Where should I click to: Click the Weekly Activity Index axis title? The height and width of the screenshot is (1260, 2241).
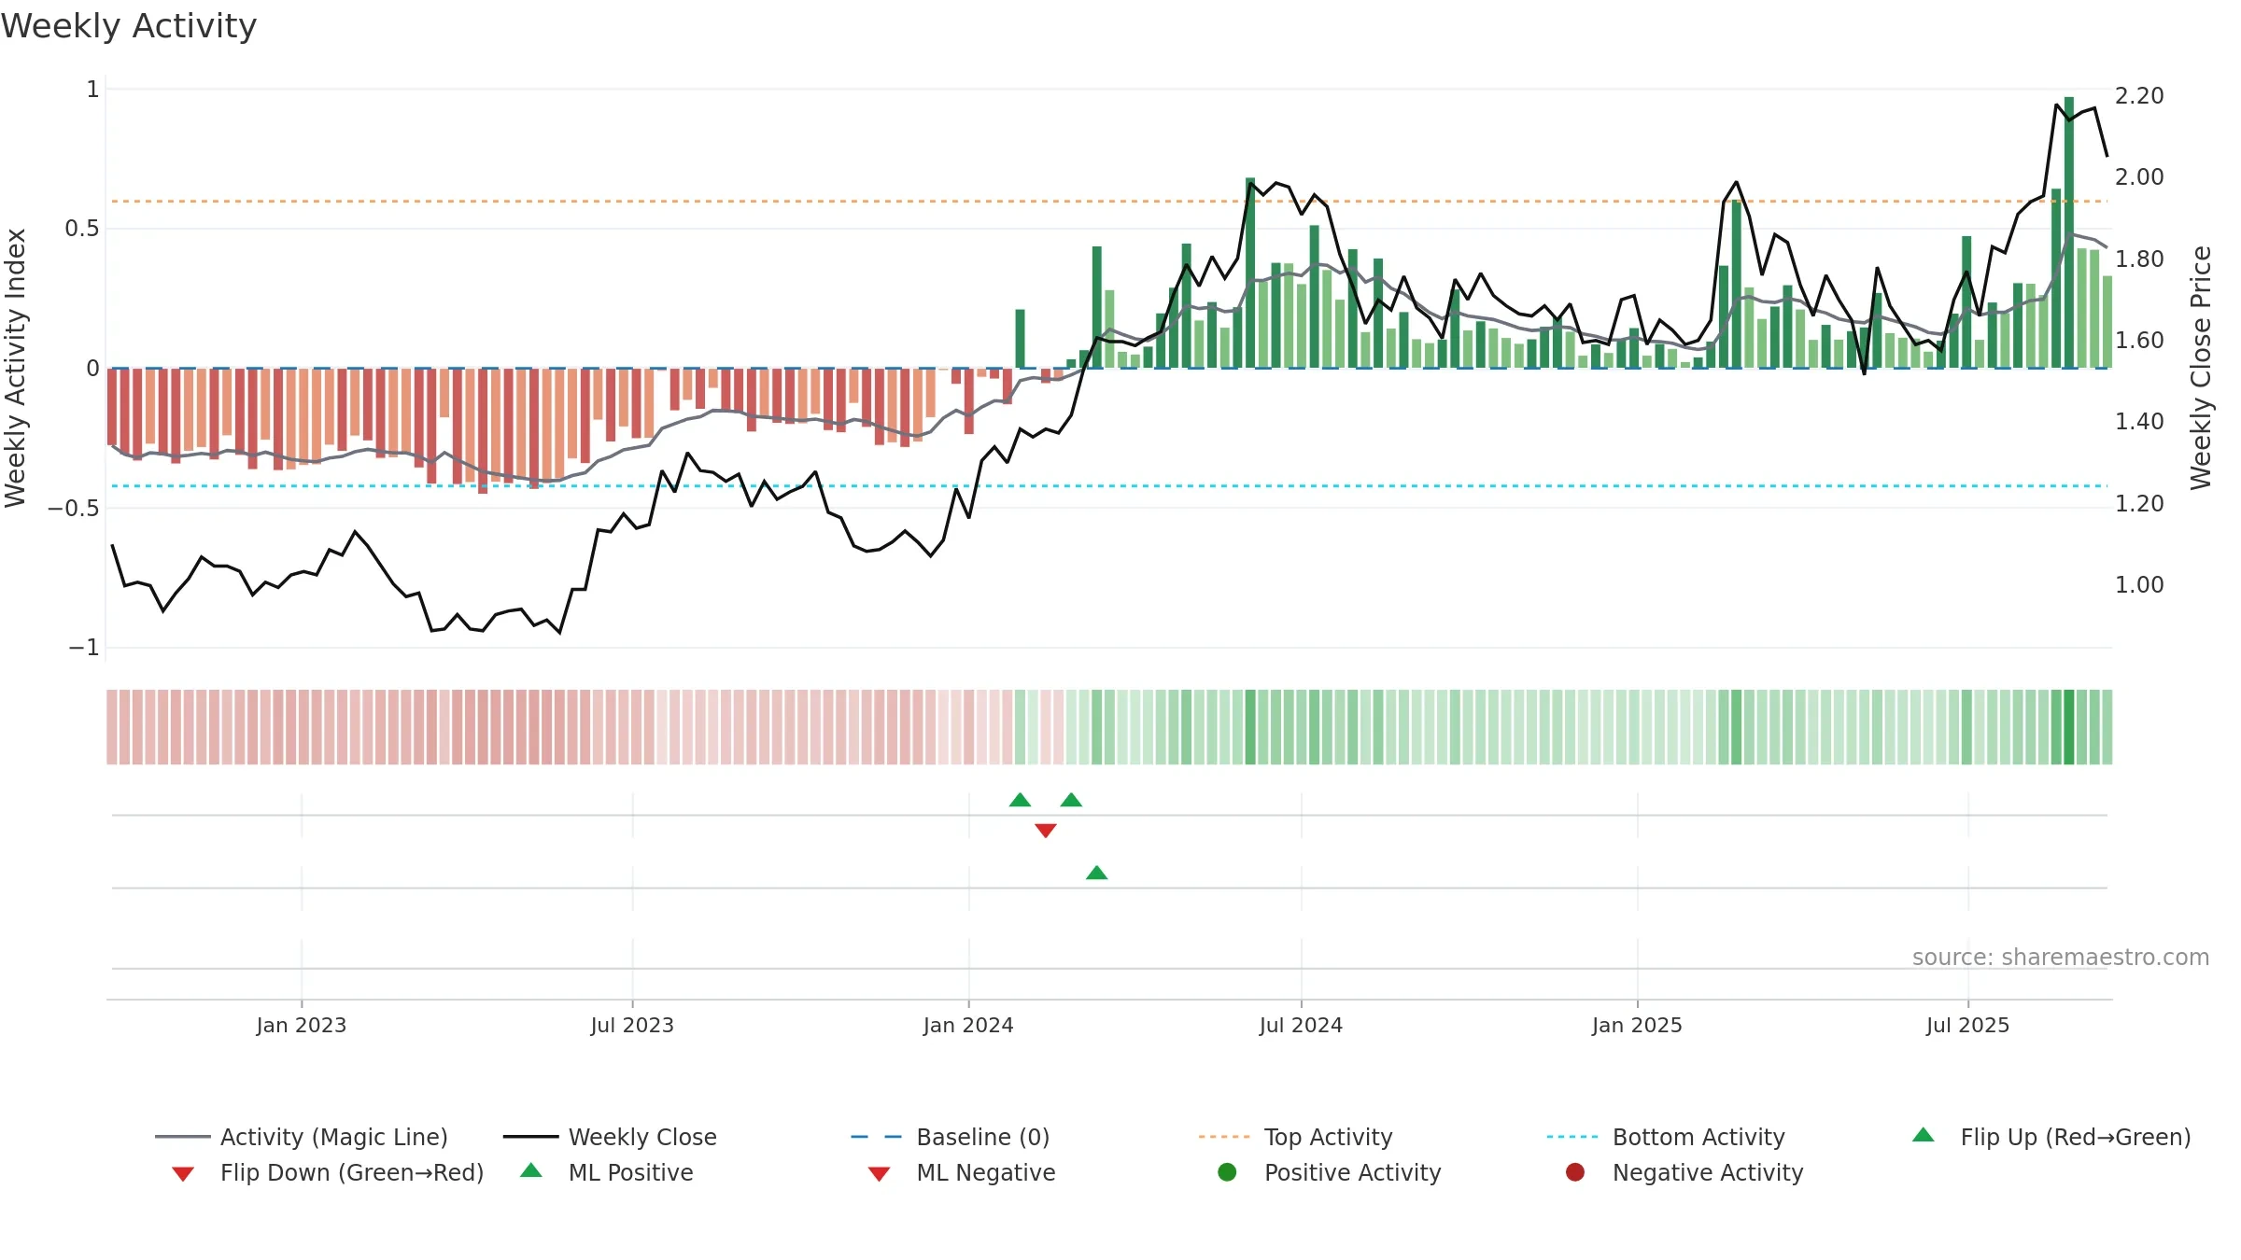point(16,368)
